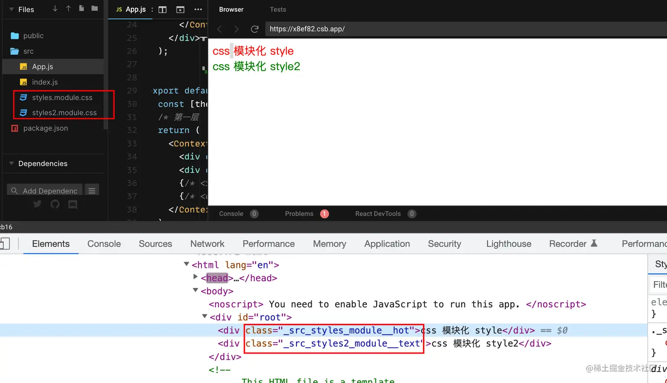This screenshot has width=667, height=383.
Task: Select the noscript element line
Action: pos(397,304)
